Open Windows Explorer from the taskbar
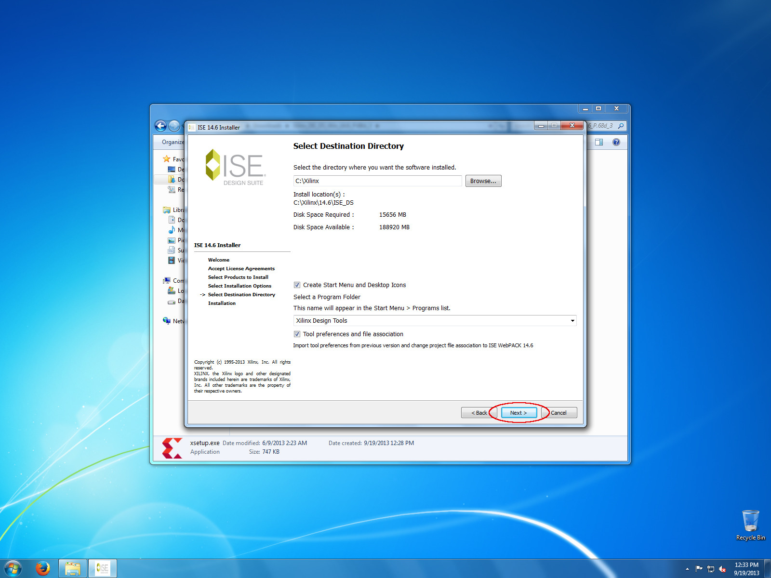The image size is (771, 578). 73,568
